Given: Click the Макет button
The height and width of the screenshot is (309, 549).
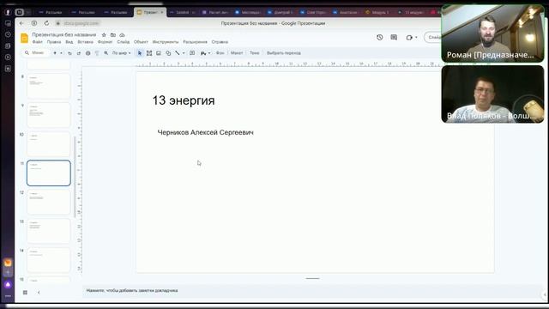Looking at the screenshot, I should tap(237, 53).
